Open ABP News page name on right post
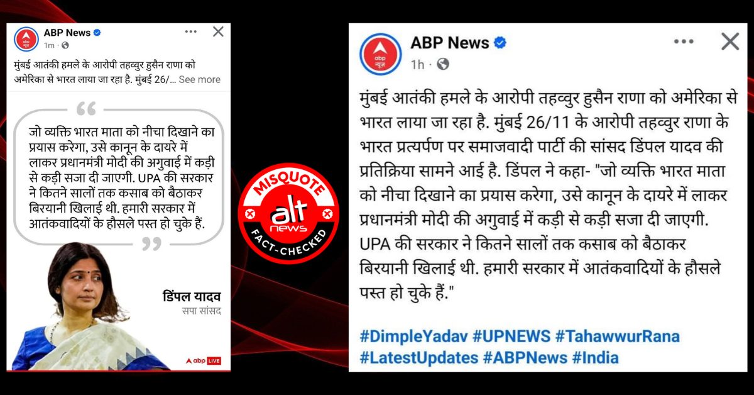The height and width of the screenshot is (395, 754). click(450, 43)
